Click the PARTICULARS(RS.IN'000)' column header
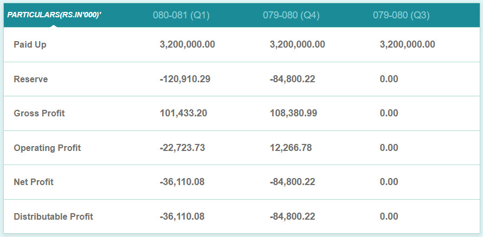Viewport: 483px width, 237px height. click(54, 15)
